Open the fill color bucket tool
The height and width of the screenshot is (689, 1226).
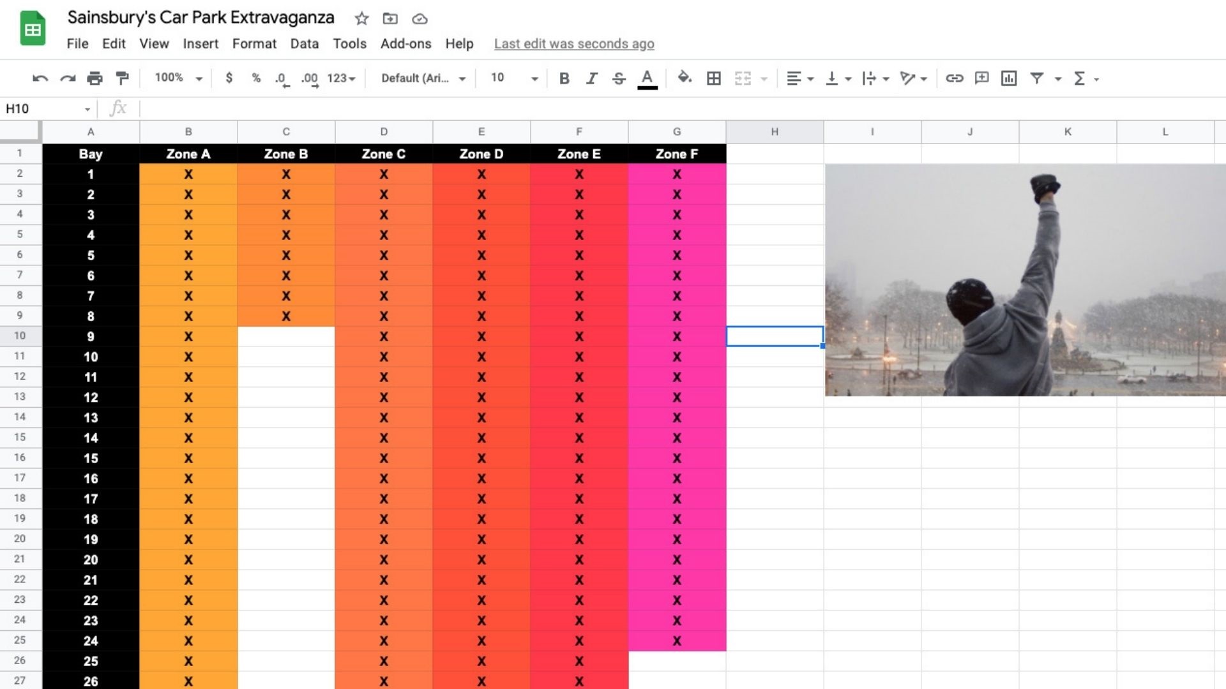click(x=685, y=78)
